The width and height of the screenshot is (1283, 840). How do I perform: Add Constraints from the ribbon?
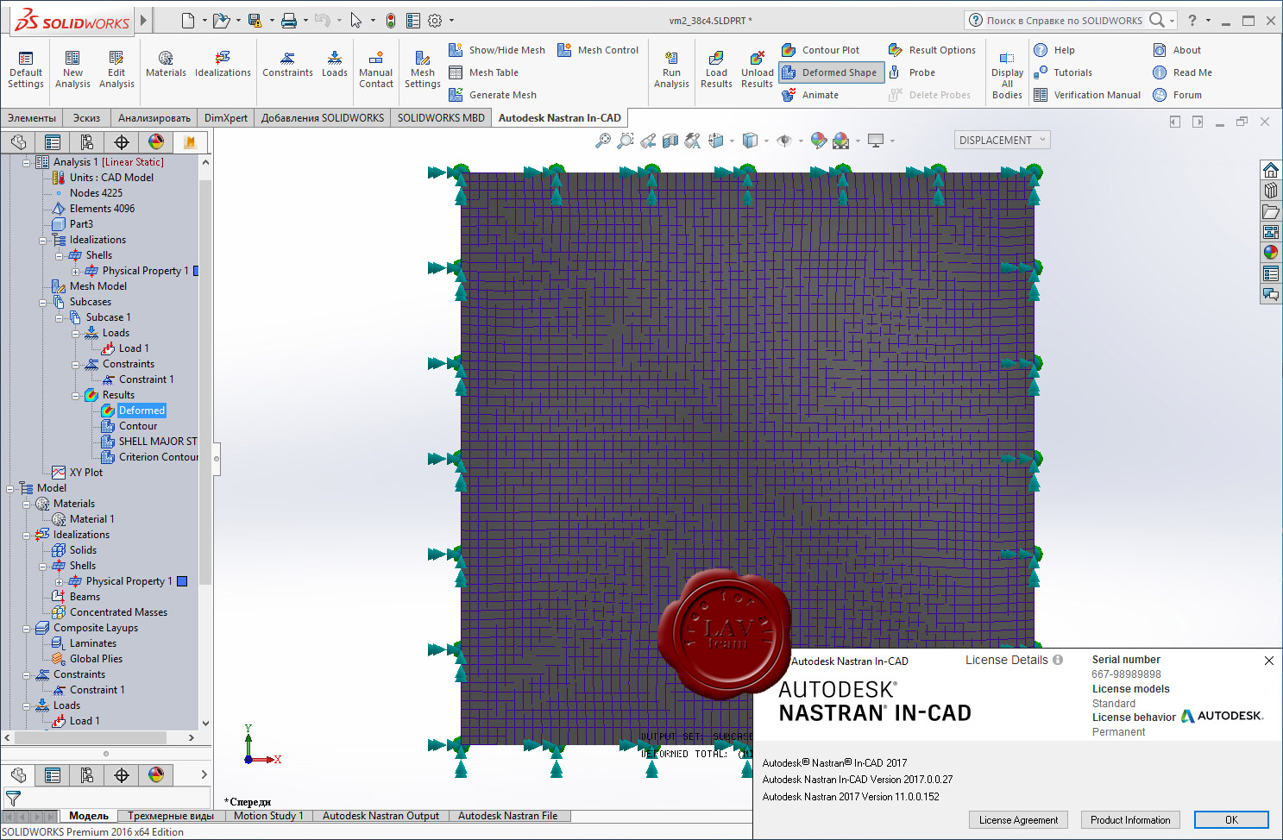pyautogui.click(x=287, y=65)
